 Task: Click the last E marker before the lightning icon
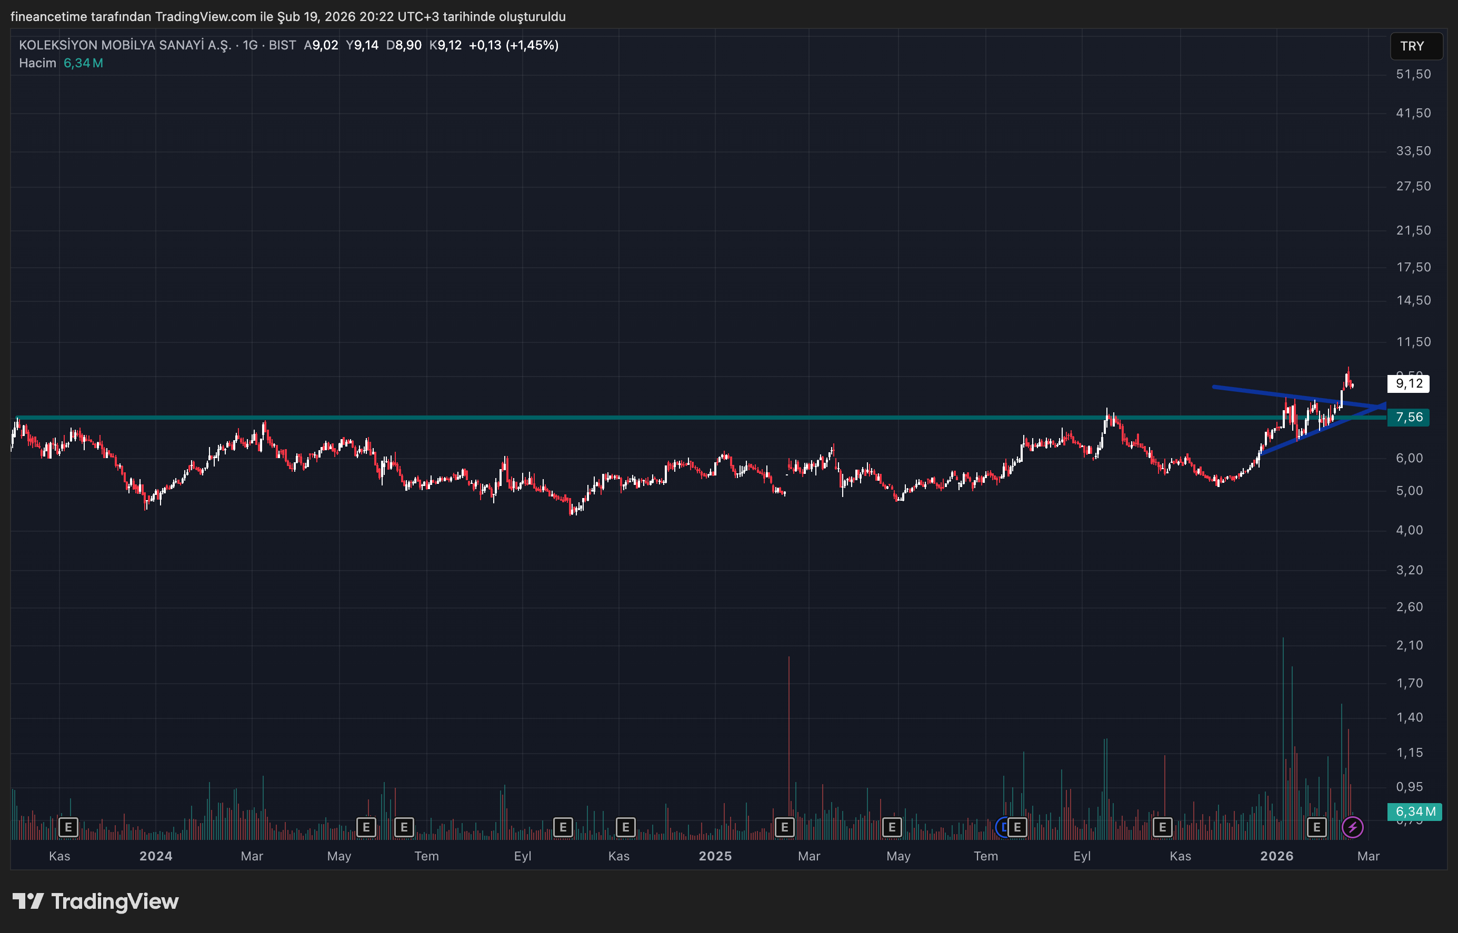click(1316, 827)
